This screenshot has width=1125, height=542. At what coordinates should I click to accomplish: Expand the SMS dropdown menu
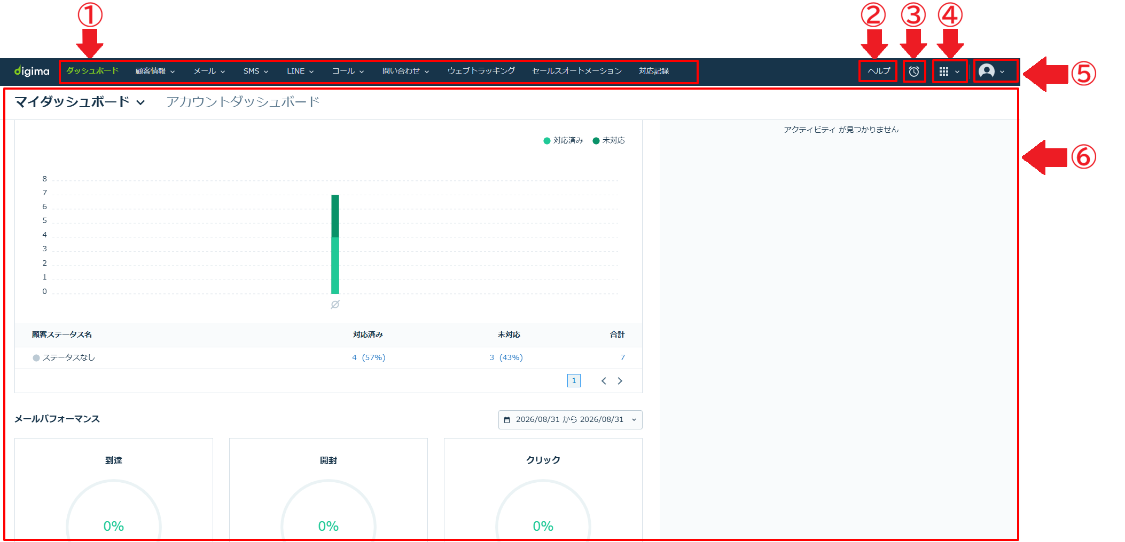point(256,71)
